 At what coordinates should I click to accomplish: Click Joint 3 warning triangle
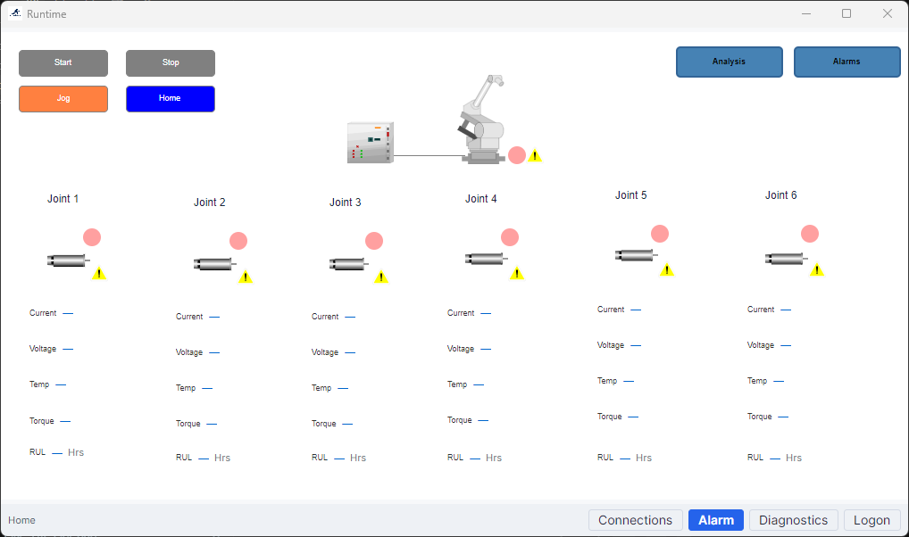pos(381,277)
